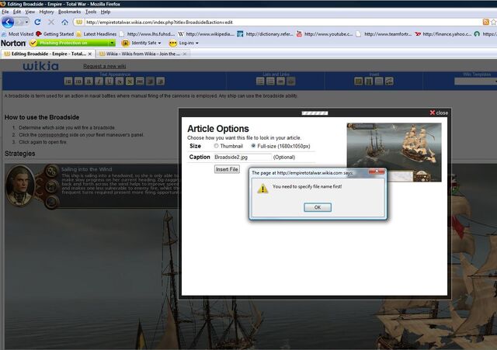497x350 pixels.
Task: Click the internal link icon in Lists and Links
Action: click(280, 81)
